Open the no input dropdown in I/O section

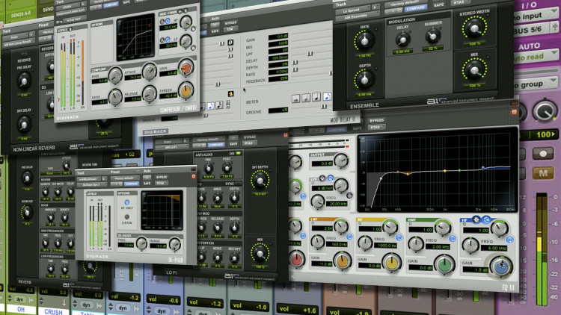(536, 16)
